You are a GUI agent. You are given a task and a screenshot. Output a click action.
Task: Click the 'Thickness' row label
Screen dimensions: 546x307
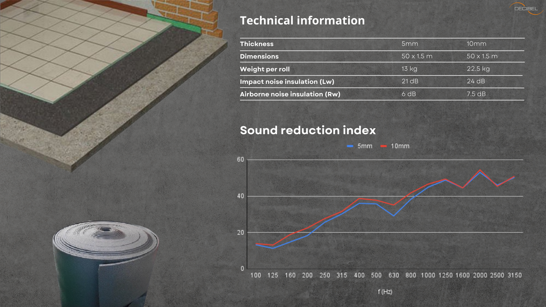[x=257, y=44]
